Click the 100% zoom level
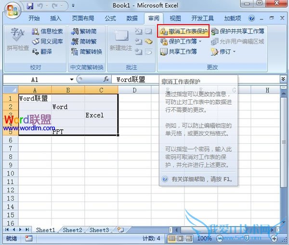 pos(204,239)
